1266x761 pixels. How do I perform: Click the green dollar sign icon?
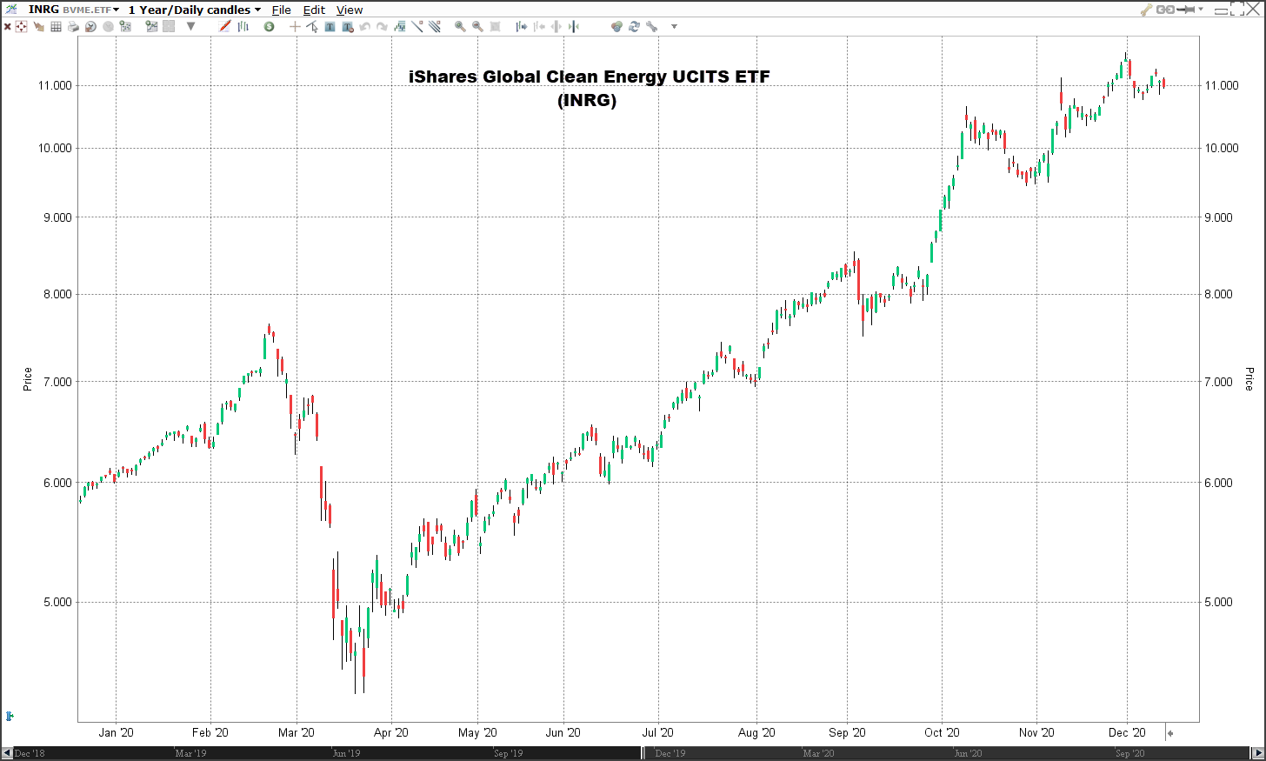[x=269, y=27]
